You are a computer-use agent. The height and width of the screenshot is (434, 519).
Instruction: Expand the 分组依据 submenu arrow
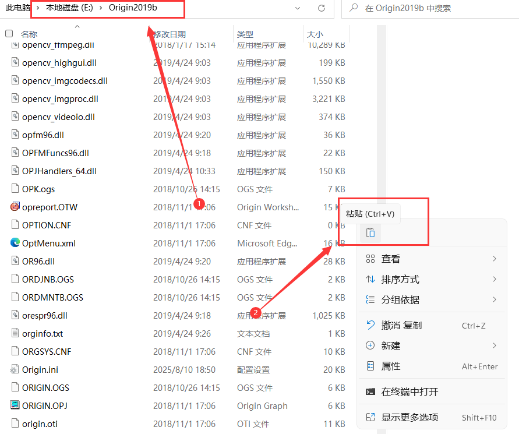495,299
